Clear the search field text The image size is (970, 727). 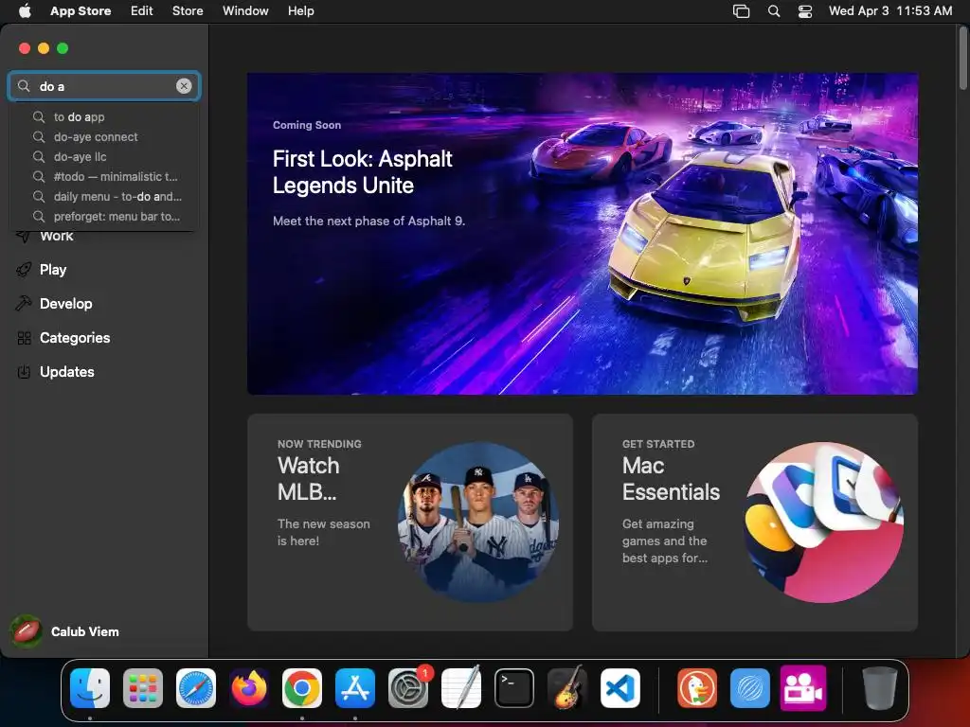(184, 86)
